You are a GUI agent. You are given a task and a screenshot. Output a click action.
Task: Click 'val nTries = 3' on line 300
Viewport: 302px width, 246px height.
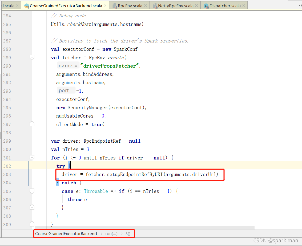tap(70, 149)
